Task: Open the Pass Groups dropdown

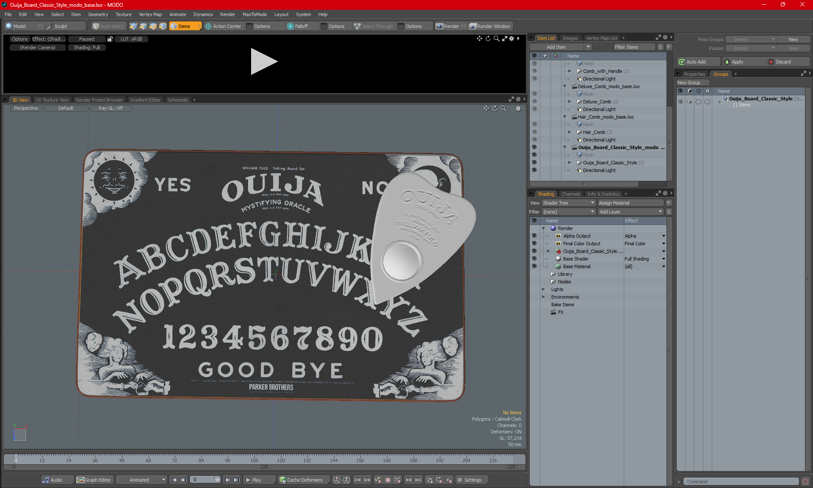Action: (751, 39)
